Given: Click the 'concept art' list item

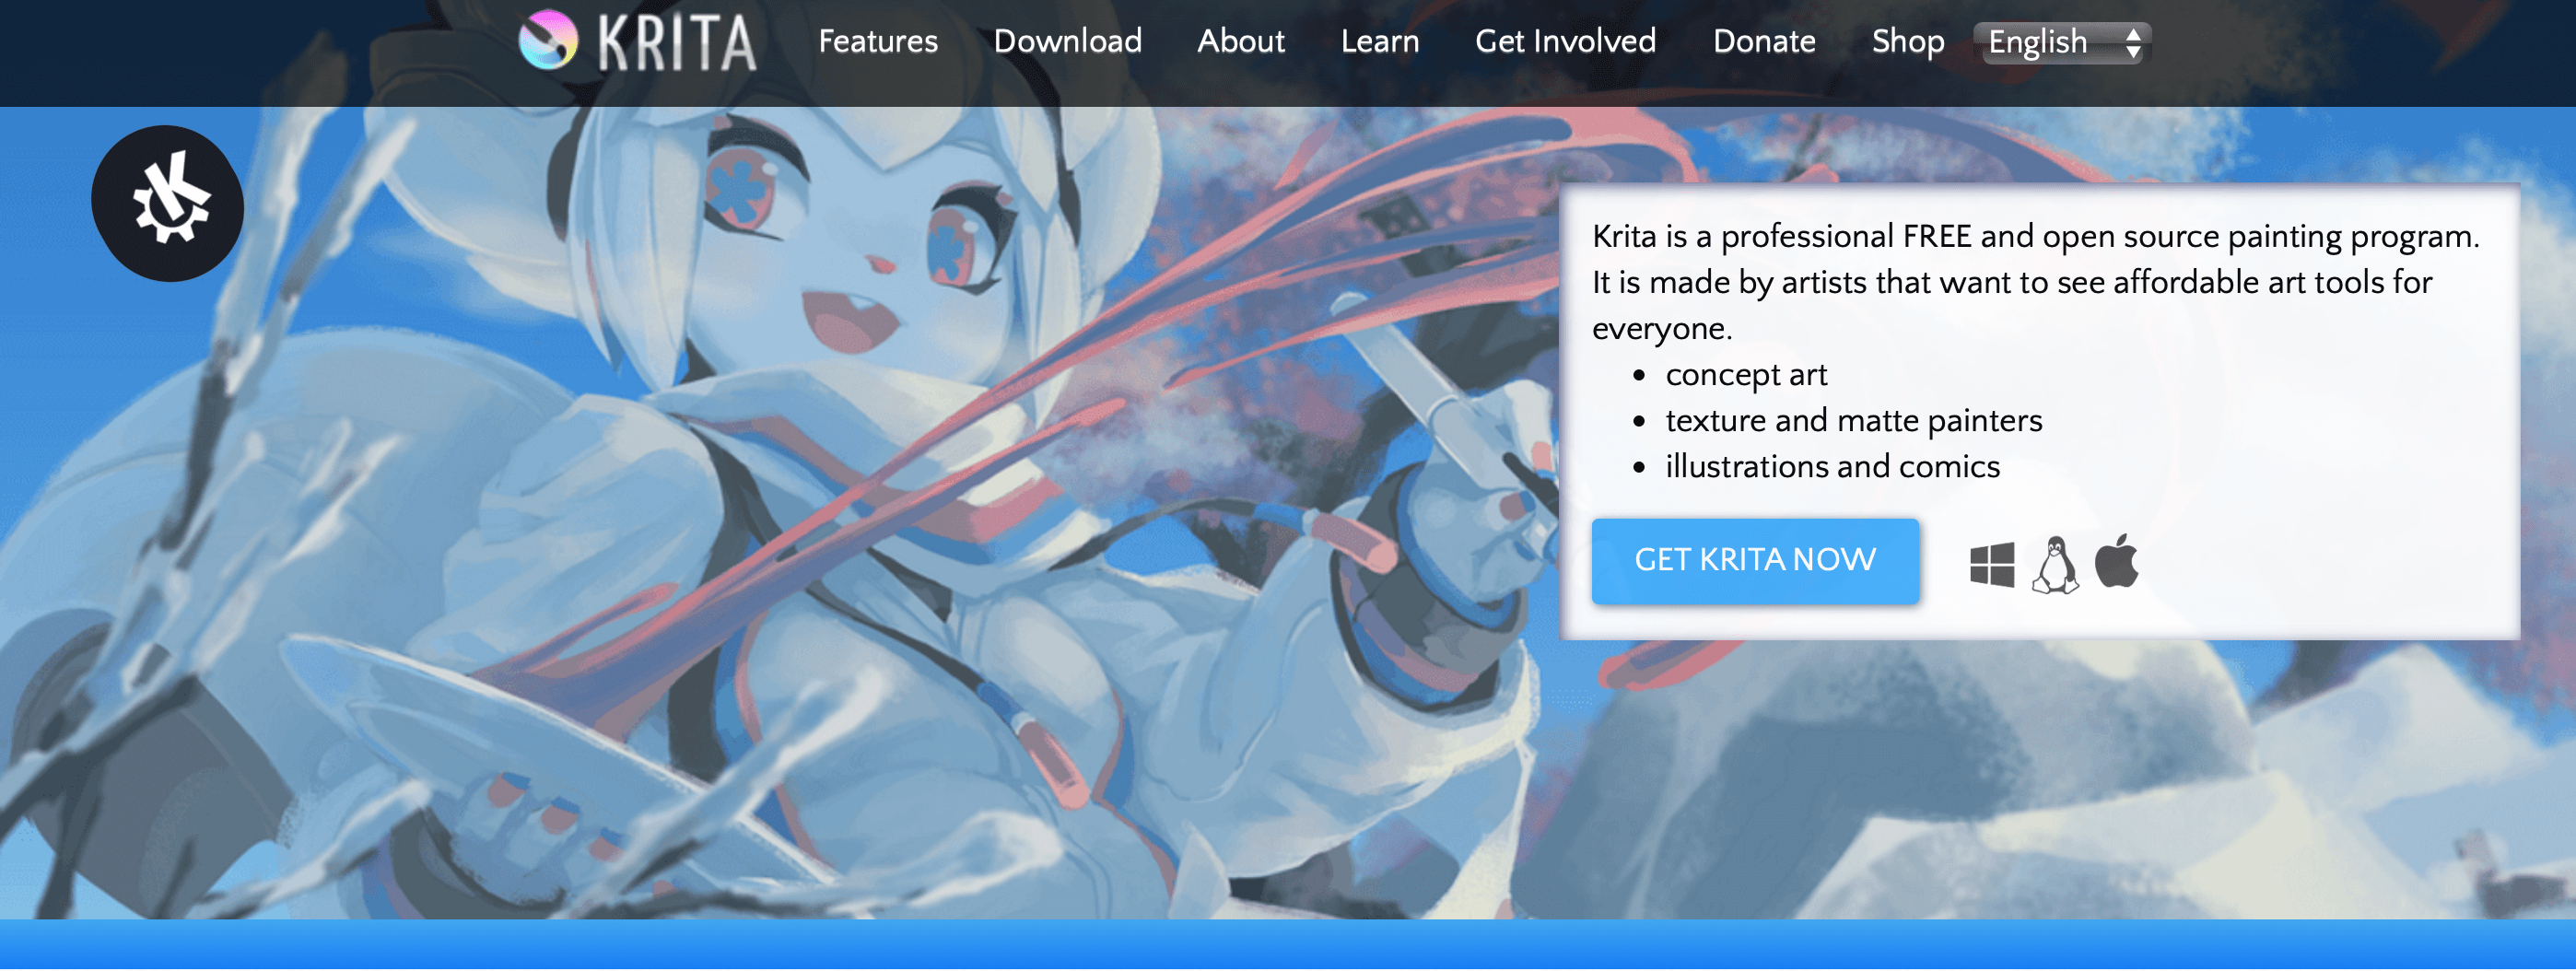Looking at the screenshot, I should click(x=1745, y=375).
